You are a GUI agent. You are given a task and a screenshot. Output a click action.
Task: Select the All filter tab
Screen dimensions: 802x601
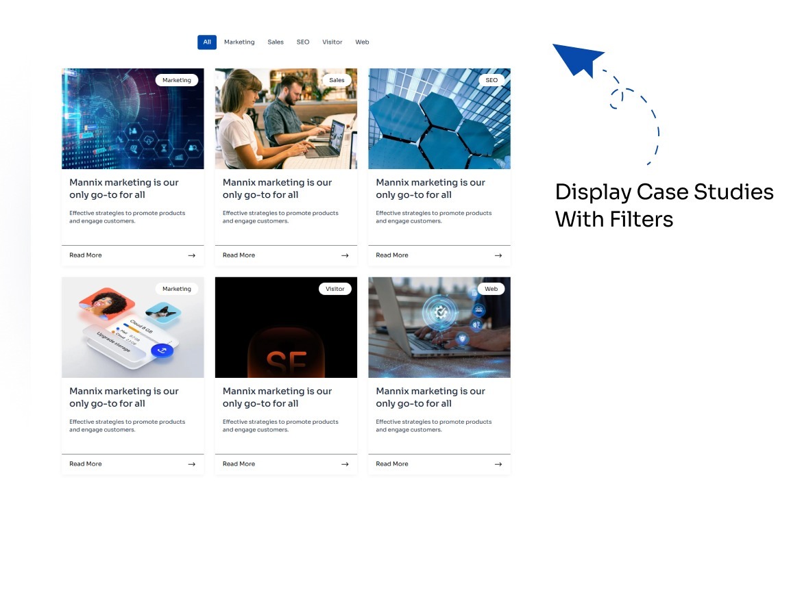tap(206, 42)
